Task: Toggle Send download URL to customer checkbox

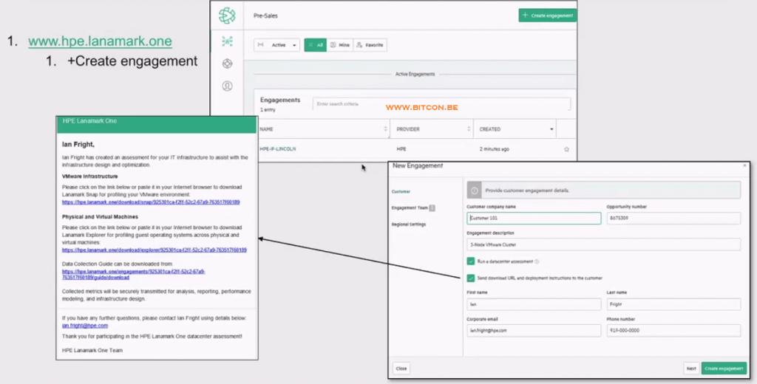Action: click(x=471, y=278)
